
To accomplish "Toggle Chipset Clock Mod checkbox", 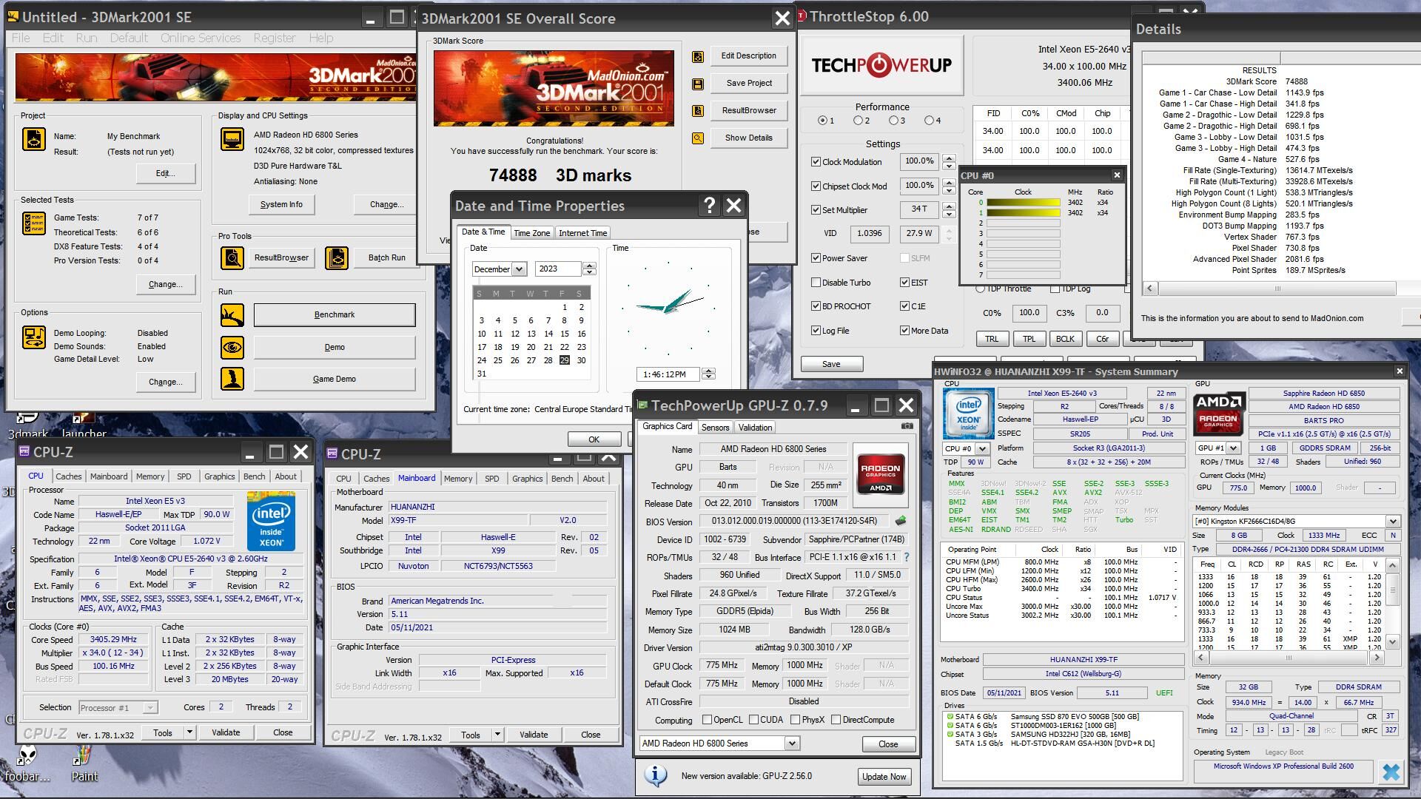I will coord(816,186).
